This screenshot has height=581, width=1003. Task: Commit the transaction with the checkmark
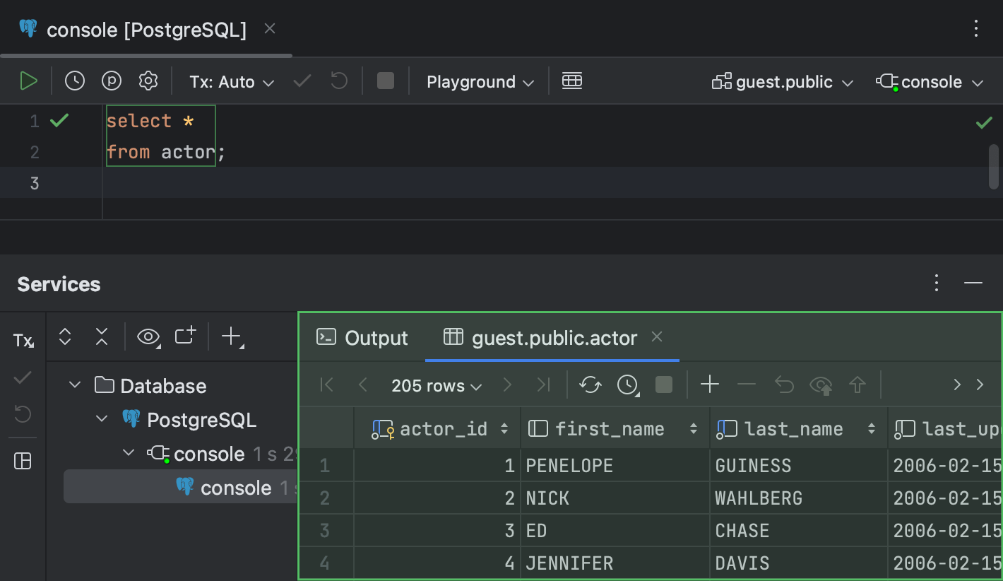coord(302,81)
